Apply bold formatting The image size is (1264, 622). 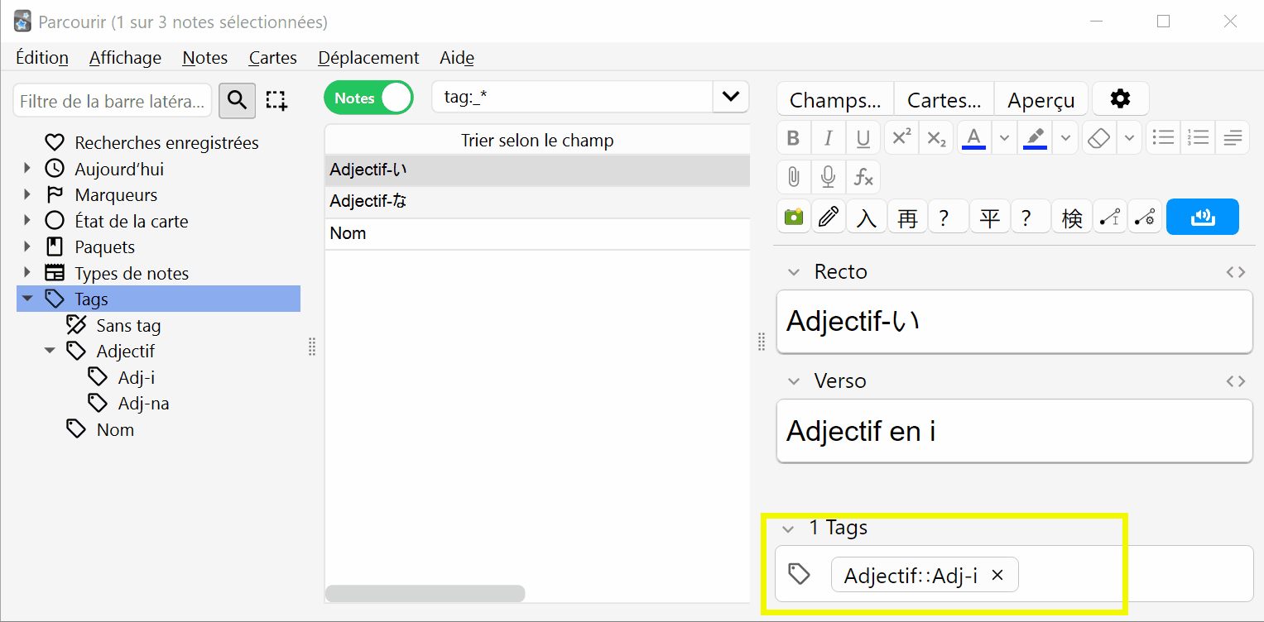793,138
